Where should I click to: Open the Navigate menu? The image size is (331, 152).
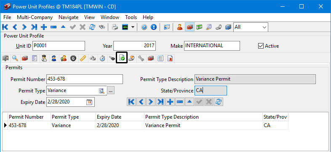click(x=68, y=17)
